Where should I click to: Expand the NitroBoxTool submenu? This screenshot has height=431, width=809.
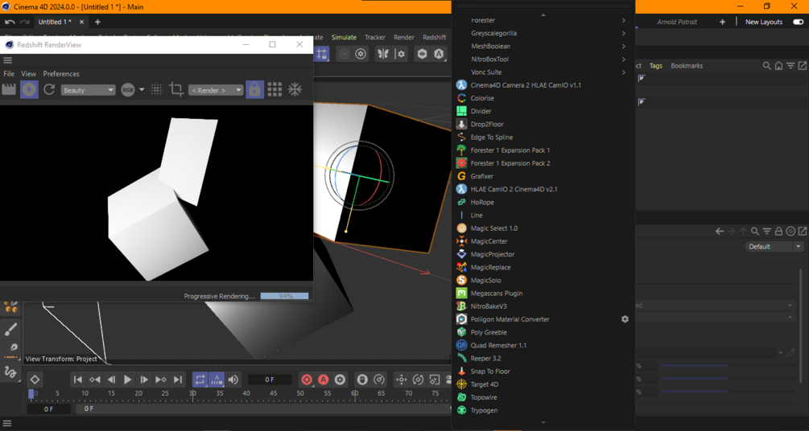point(544,60)
